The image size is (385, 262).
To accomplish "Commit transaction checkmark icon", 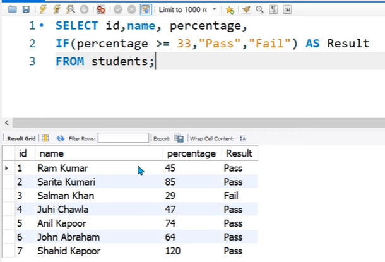I will point(118,9).
